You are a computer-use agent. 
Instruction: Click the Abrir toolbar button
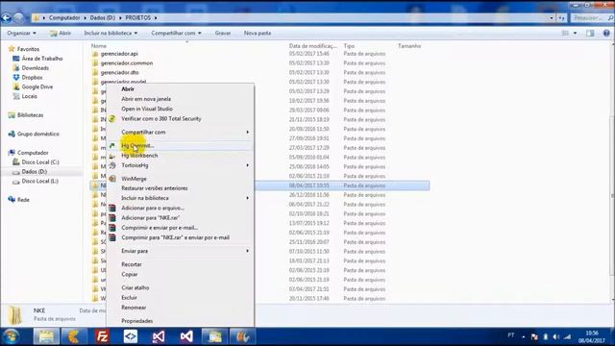pyautogui.click(x=61, y=33)
